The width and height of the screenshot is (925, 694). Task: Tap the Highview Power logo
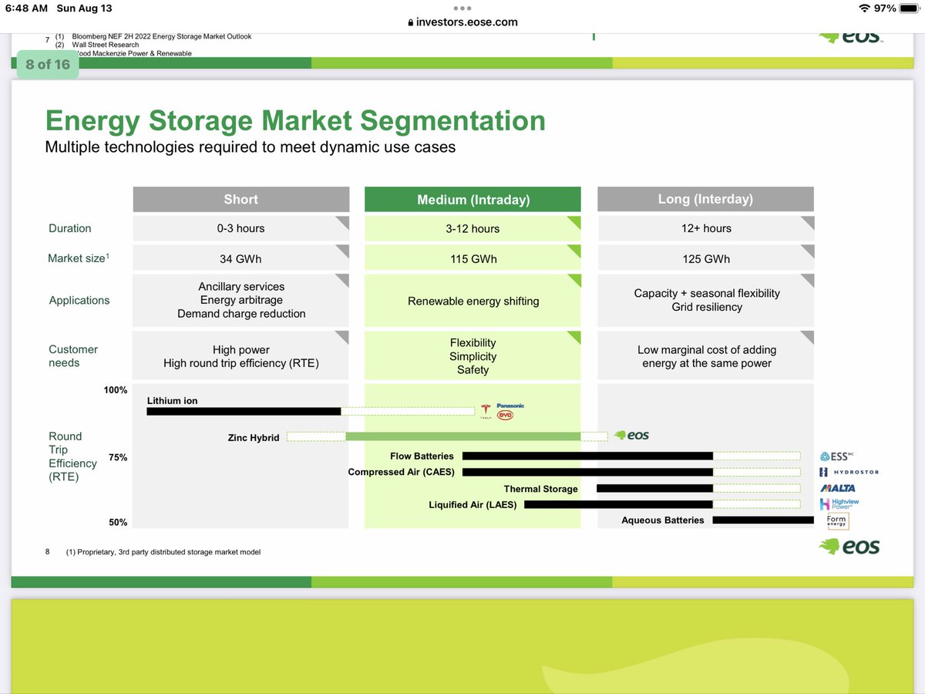tap(839, 504)
